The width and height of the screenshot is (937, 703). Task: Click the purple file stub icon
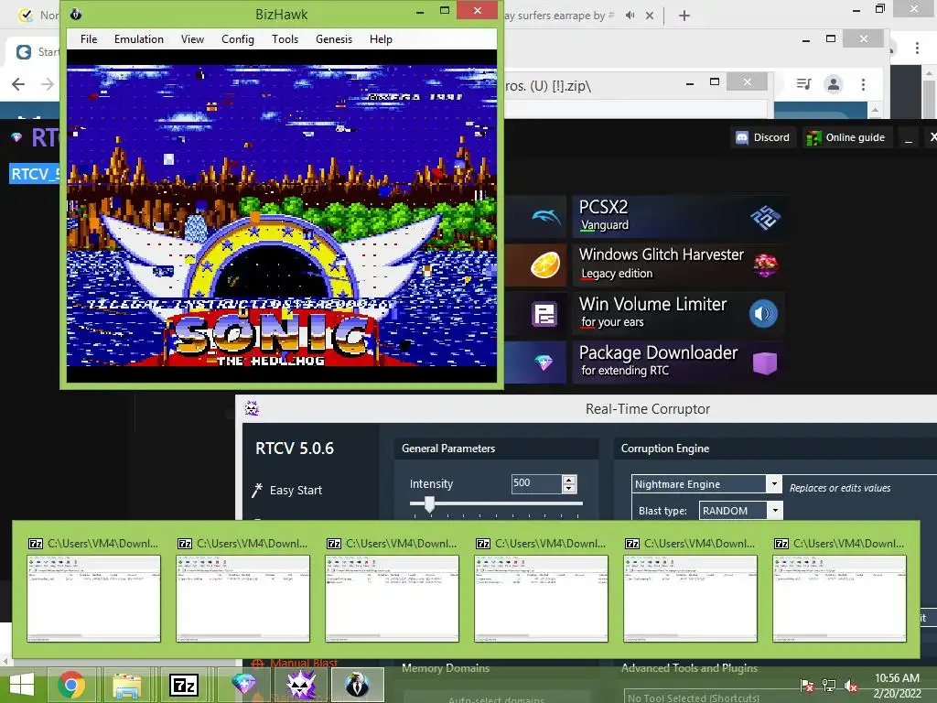pos(544,314)
